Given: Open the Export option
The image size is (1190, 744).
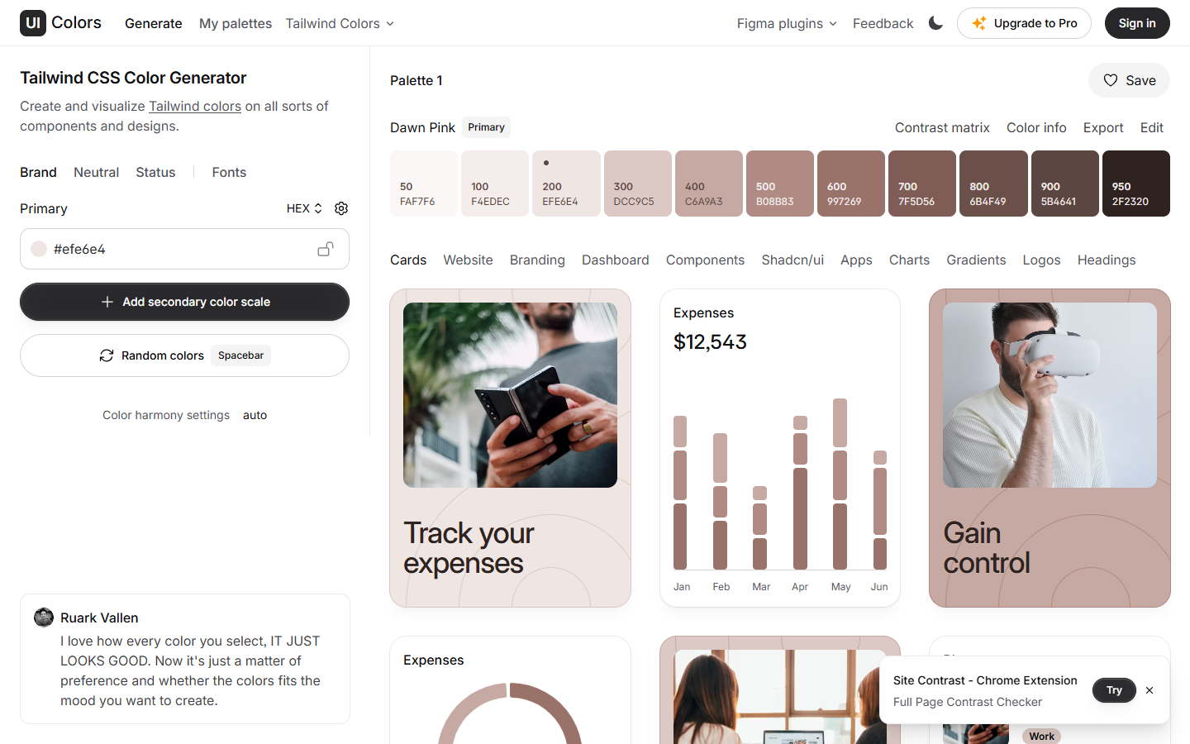Looking at the screenshot, I should (1103, 127).
